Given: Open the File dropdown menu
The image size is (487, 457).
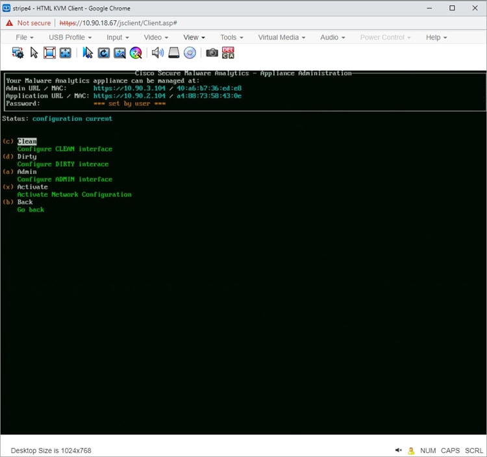Looking at the screenshot, I should pyautogui.click(x=25, y=37).
